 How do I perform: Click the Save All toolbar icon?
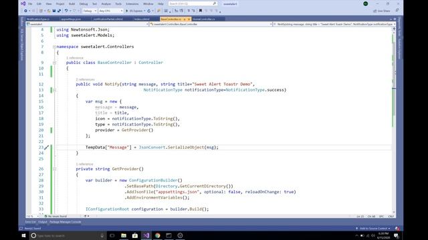pos(59,11)
